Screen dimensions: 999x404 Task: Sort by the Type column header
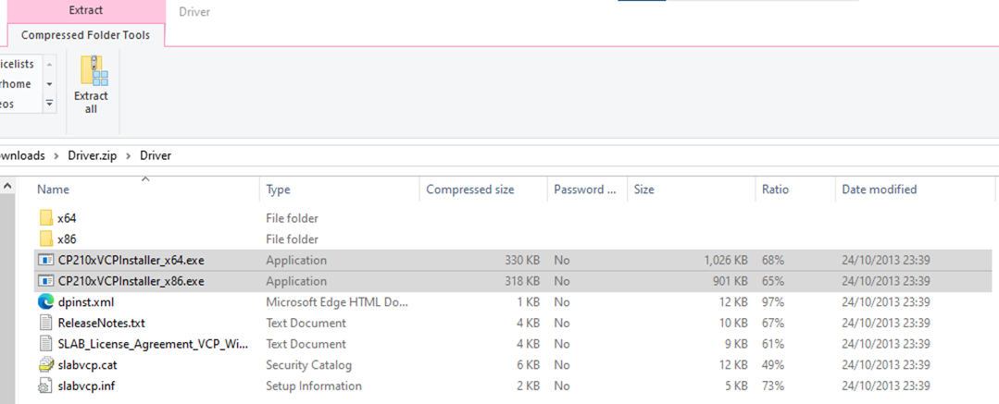point(278,189)
